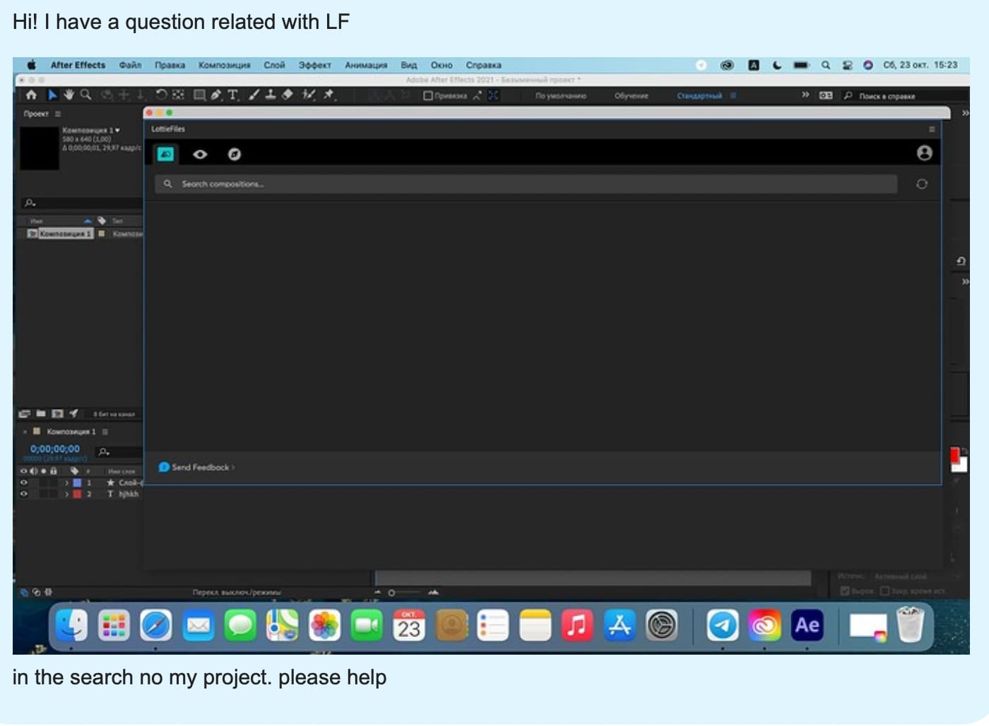
Task: Open the Окно menu
Action: point(442,65)
